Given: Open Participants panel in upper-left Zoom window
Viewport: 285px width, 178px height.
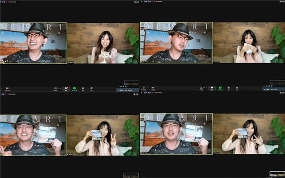Looking at the screenshot, I should click(56, 89).
